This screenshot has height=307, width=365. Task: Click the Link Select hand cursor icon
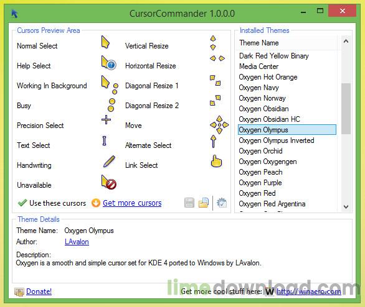216,161
